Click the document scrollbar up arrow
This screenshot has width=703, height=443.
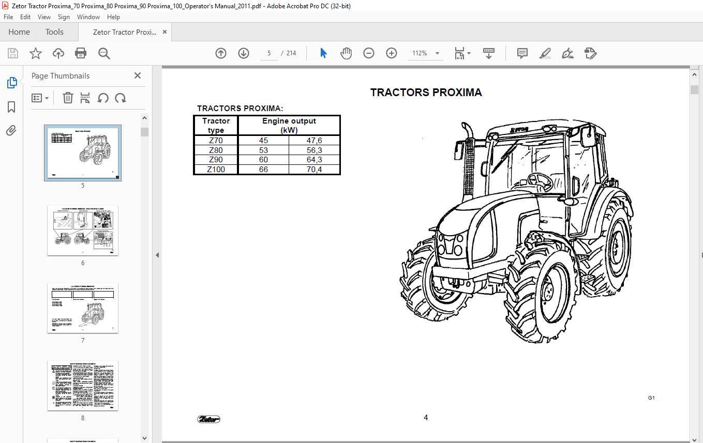695,75
